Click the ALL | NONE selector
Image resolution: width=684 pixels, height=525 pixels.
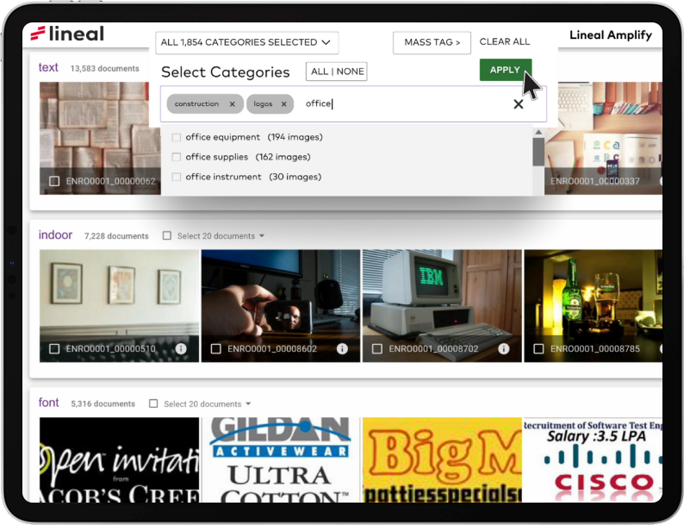[337, 72]
